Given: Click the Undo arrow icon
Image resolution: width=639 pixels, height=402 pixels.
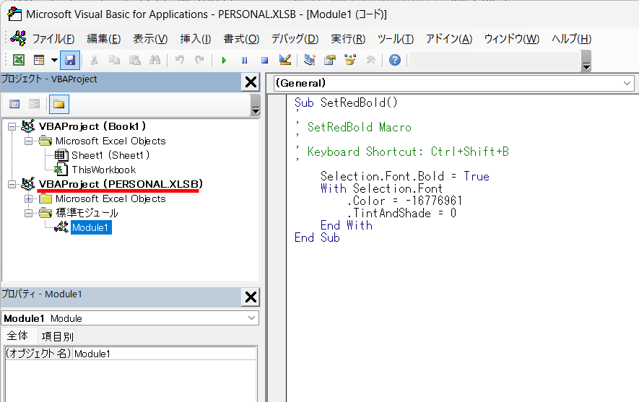Looking at the screenshot, I should click(x=179, y=61).
